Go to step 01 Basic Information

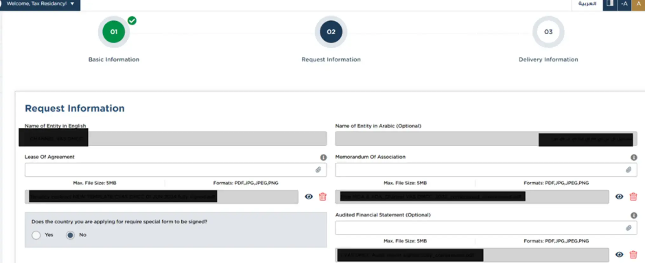[x=114, y=32]
